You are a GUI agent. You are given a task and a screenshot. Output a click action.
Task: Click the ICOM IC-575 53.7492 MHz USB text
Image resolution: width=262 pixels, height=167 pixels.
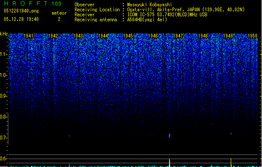point(167,15)
